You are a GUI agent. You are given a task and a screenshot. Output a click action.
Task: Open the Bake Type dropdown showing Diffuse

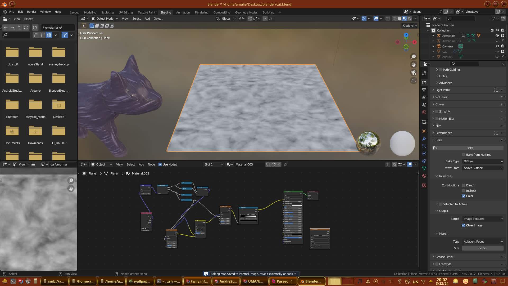[x=483, y=161]
